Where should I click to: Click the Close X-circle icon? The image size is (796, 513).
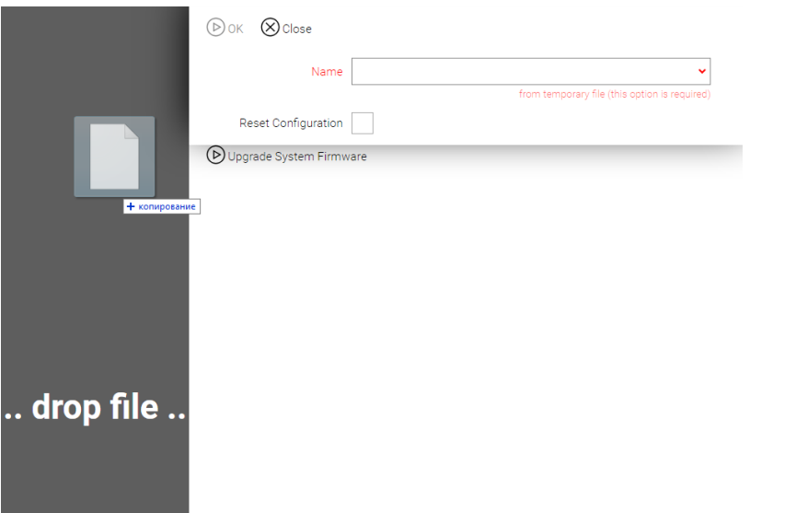[270, 29]
